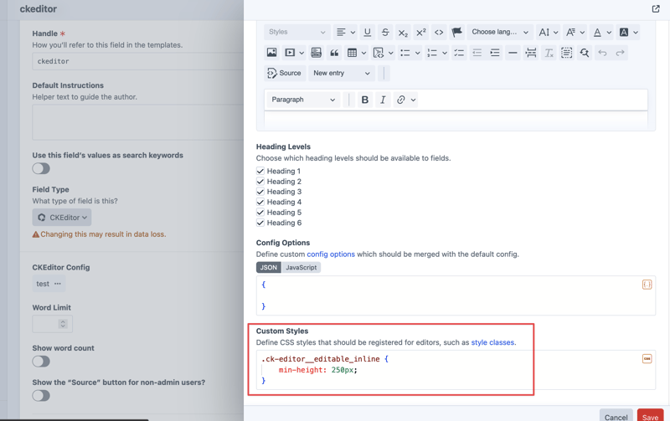Expand the Choose language dropdown
The width and height of the screenshot is (670, 421).
[x=500, y=33]
